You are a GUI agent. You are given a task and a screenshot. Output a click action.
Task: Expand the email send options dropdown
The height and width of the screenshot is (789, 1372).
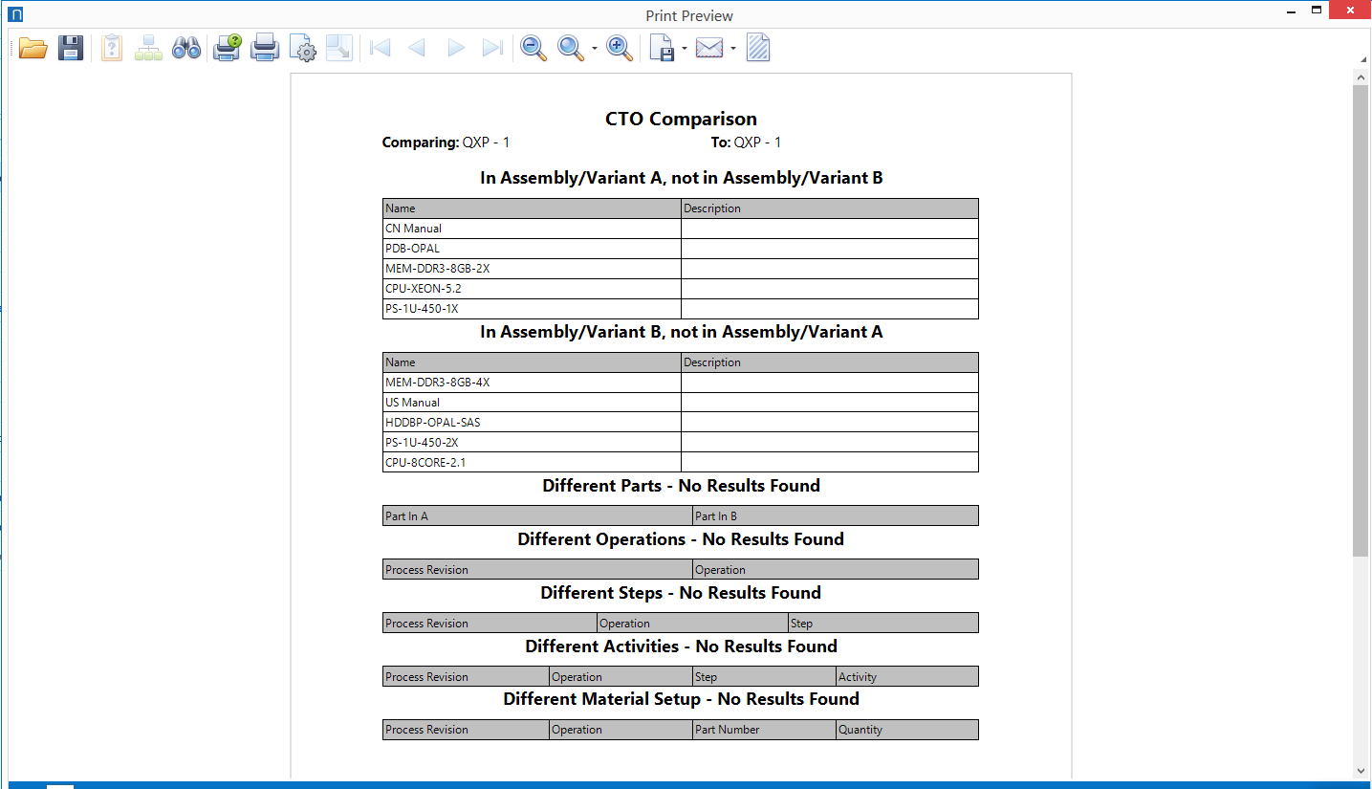tap(733, 47)
